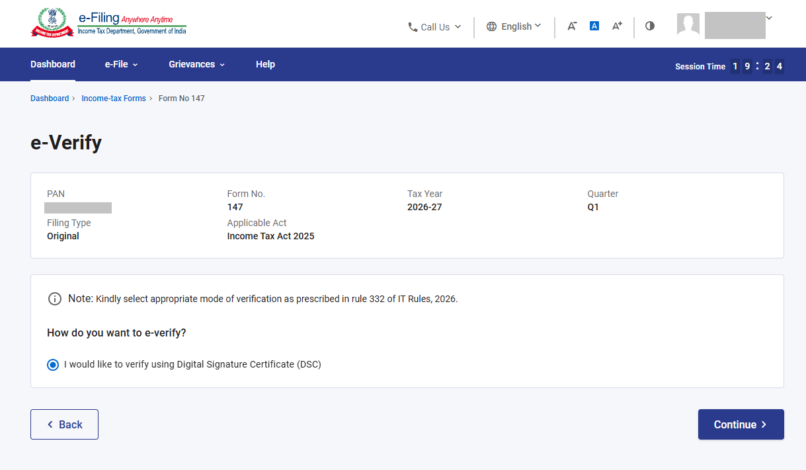Click the info icon beside Note
This screenshot has width=806, height=470.
pyautogui.click(x=55, y=299)
